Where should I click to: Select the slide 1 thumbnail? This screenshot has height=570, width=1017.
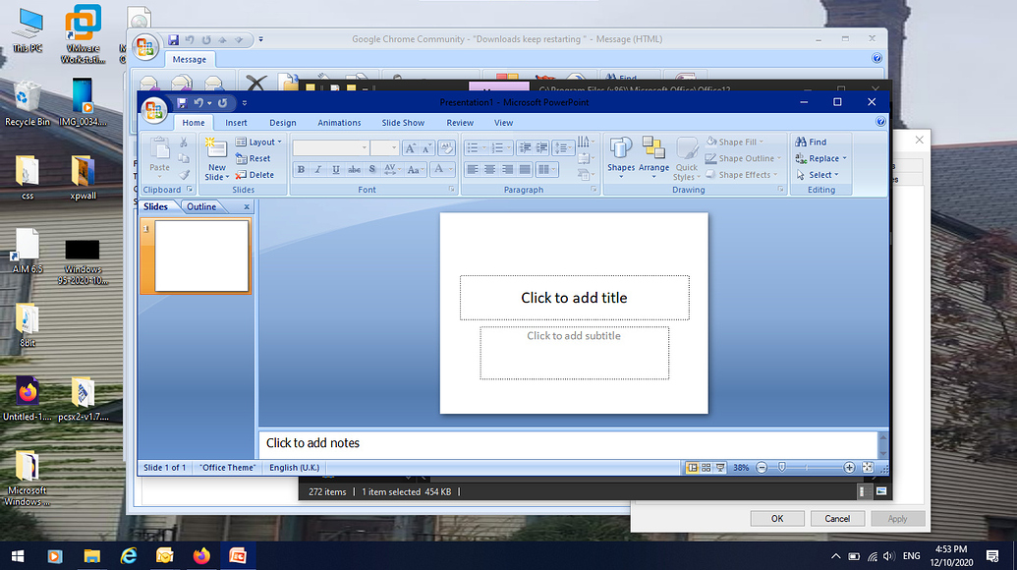click(x=196, y=256)
